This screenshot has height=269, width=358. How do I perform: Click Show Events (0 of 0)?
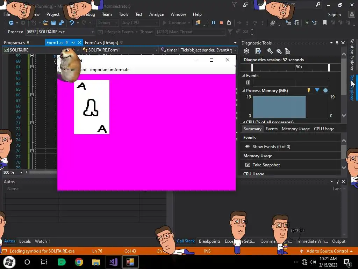[271, 147]
